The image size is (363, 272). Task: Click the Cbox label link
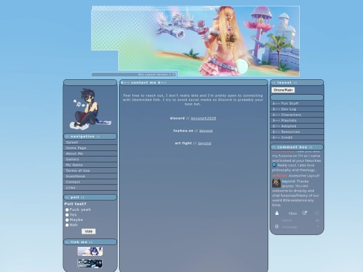point(292,214)
